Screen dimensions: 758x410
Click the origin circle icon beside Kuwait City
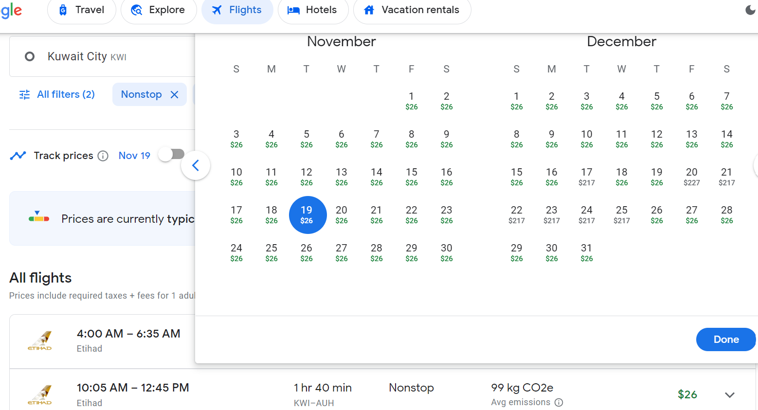click(30, 56)
